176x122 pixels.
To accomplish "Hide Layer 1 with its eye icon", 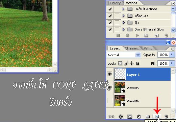I will point(110,74).
